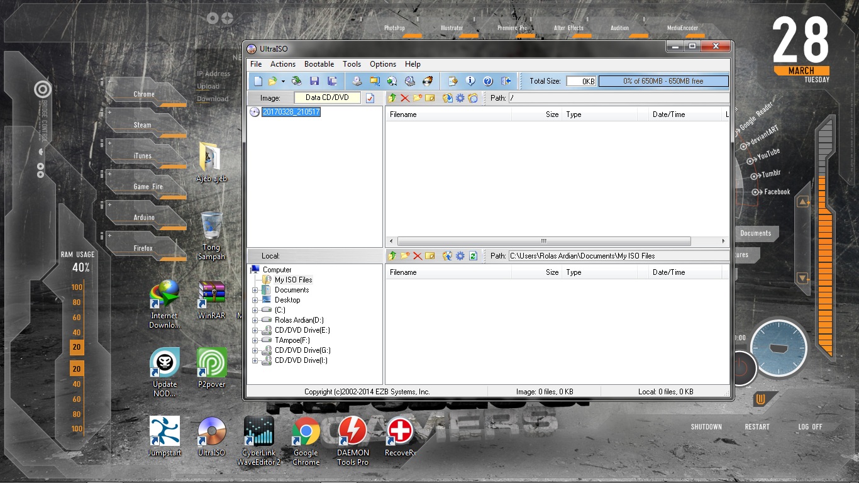Click the Up folder icon in image pane toolbar
The height and width of the screenshot is (483, 859).
pyautogui.click(x=392, y=98)
